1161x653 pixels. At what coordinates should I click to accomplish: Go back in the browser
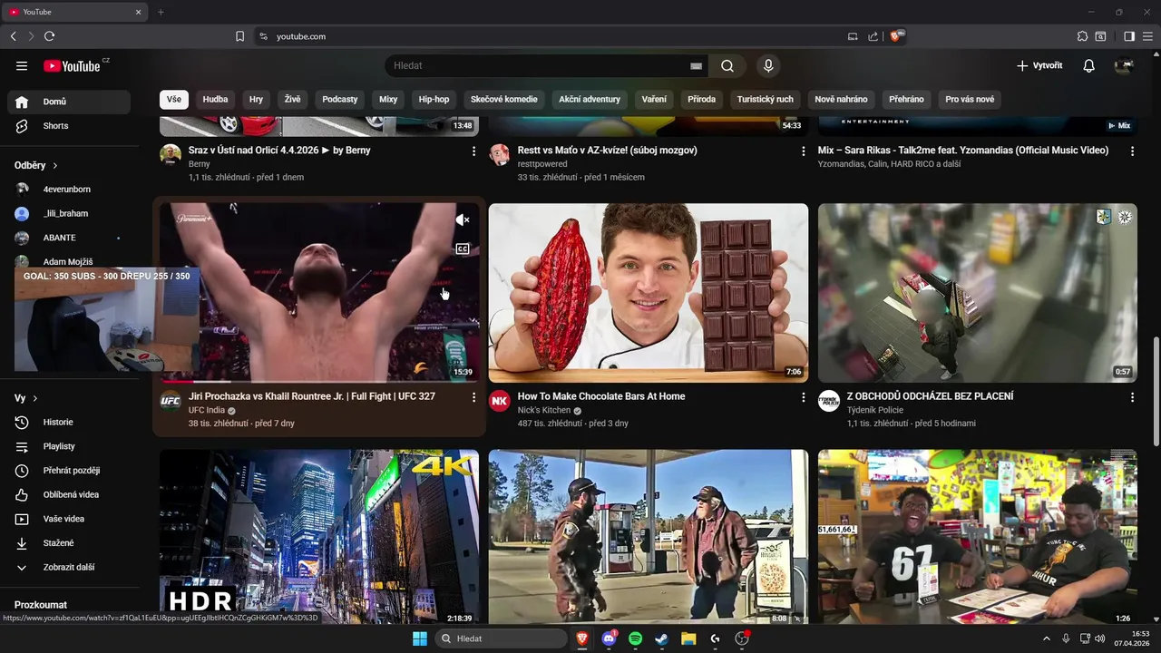13,36
